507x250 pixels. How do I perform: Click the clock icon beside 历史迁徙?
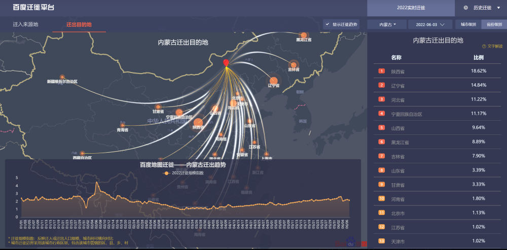point(465,8)
